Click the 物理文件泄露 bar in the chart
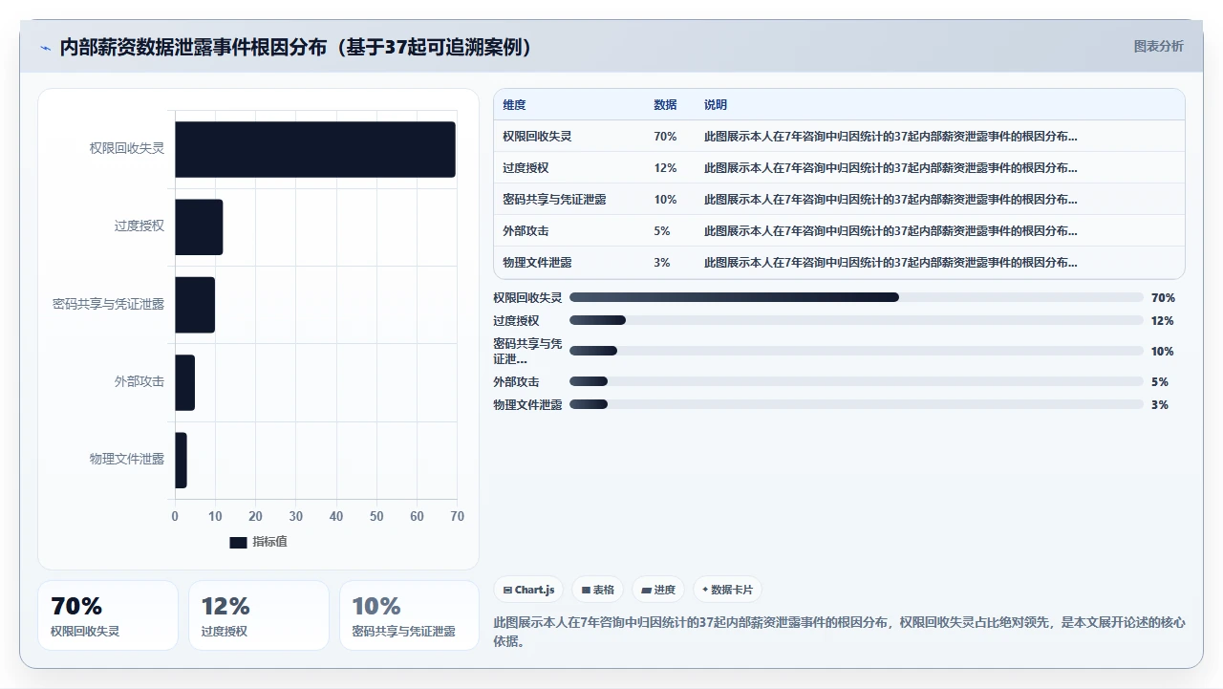Image resolution: width=1223 pixels, height=689 pixels. tap(181, 460)
